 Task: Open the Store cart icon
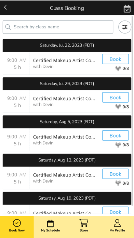(84, 223)
